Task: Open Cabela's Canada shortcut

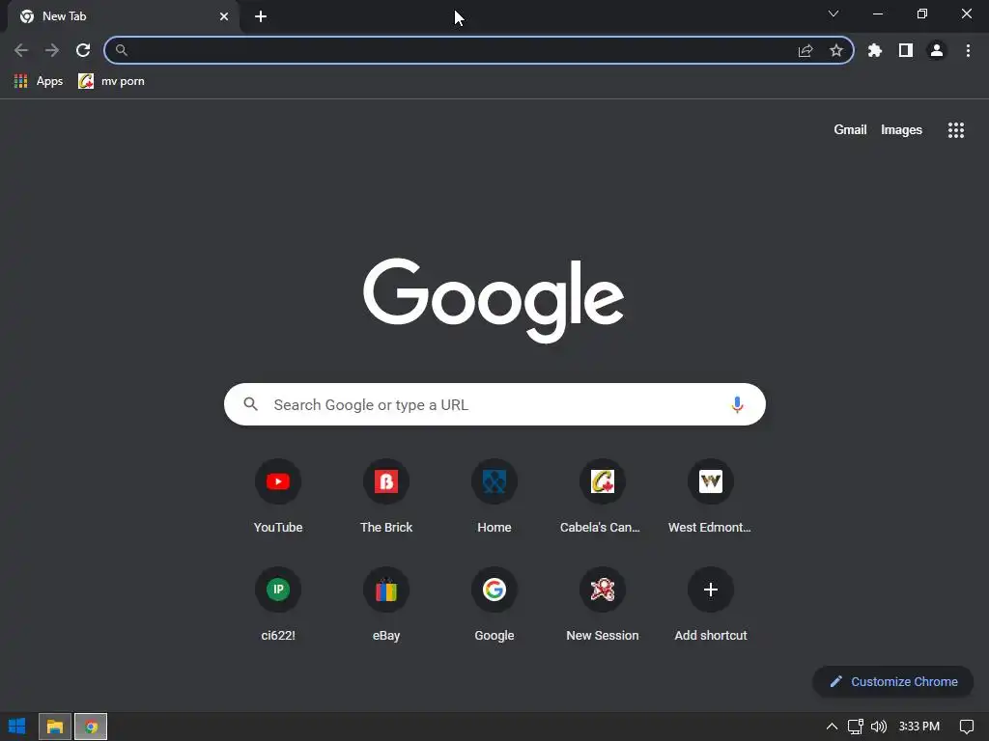Action: [x=603, y=498]
